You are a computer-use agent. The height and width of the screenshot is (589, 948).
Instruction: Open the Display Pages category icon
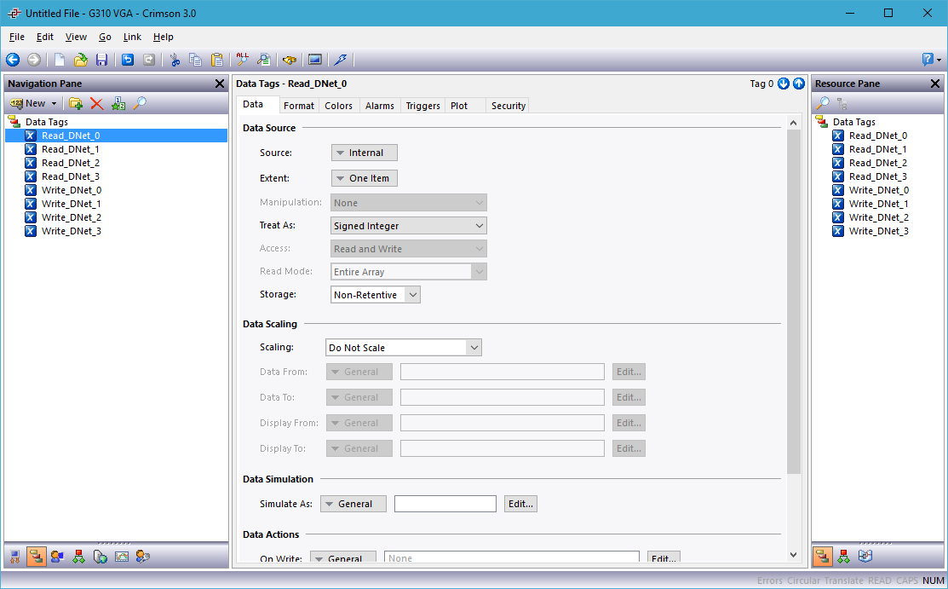coord(57,557)
